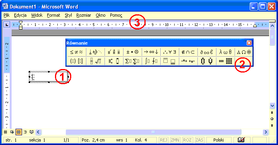Open the Okno menu

101,15
